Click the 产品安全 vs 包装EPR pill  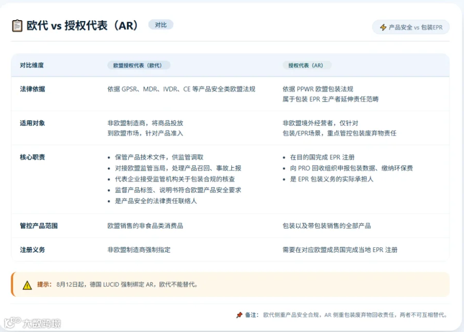[411, 27]
